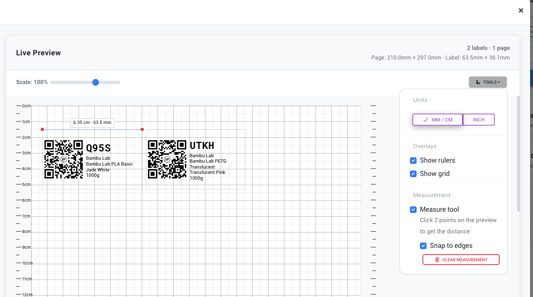Viewport: 533px width, 297px height.
Task: Switch units to INCH
Action: tap(479, 119)
